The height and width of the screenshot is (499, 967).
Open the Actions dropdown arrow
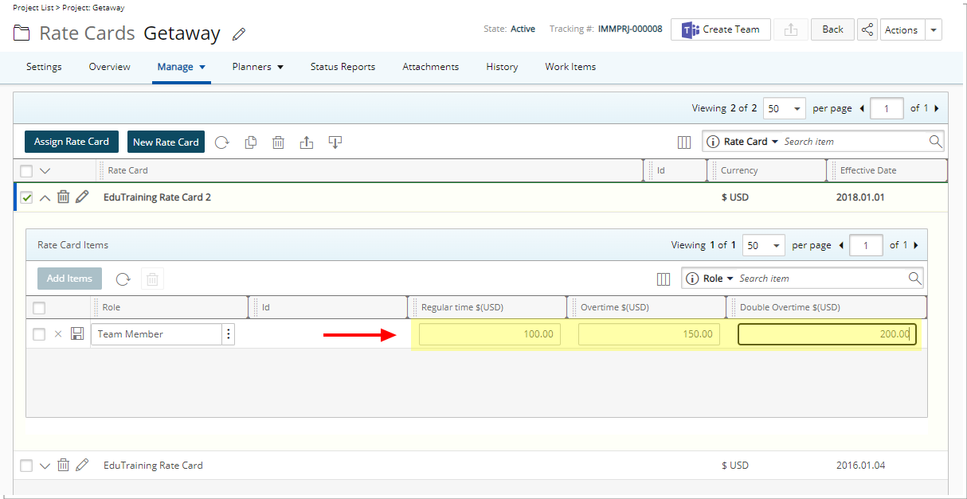(x=933, y=30)
